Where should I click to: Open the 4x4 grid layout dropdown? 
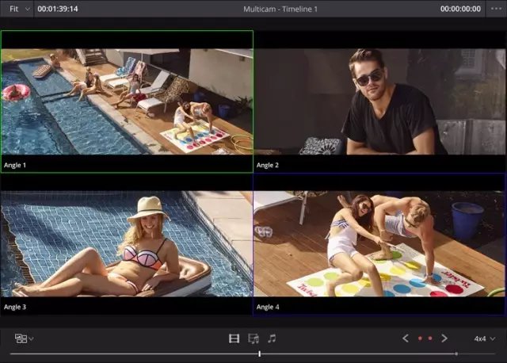[484, 338]
